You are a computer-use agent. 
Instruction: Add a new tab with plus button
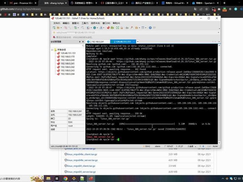pyautogui.click(x=138, y=42)
